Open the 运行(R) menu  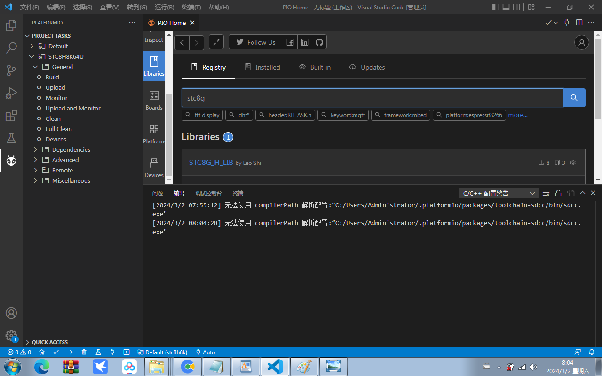tap(164, 7)
